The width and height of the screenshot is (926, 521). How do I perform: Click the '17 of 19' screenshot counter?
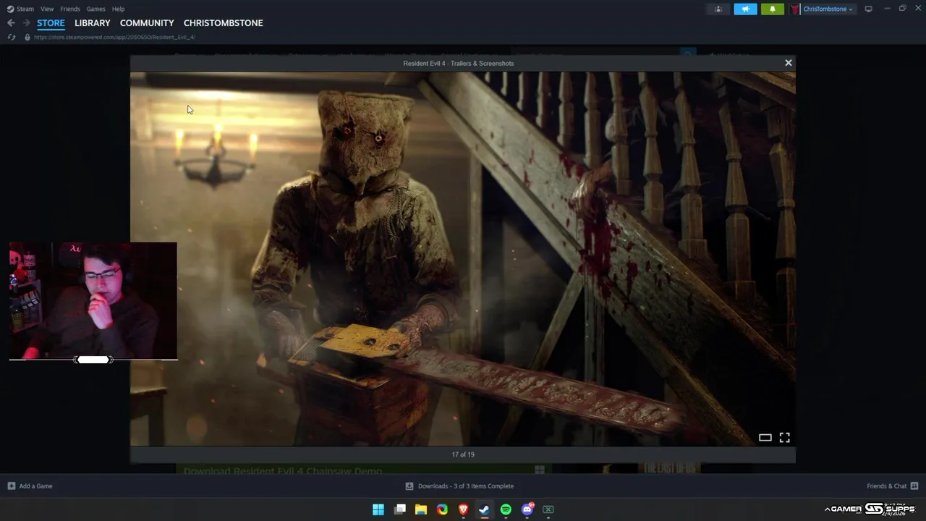click(463, 454)
